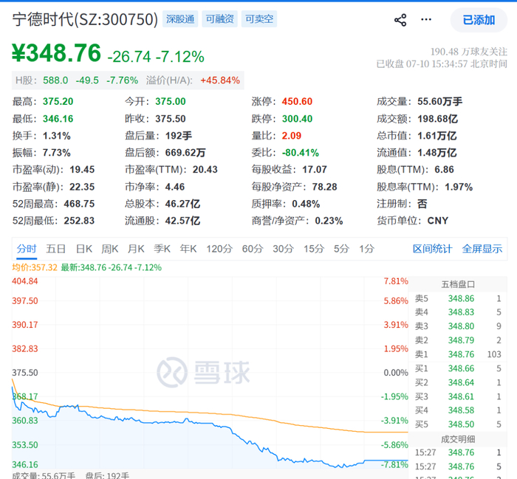Select the 120分 interval tab
This screenshot has height=479, width=517.
pyautogui.click(x=219, y=249)
